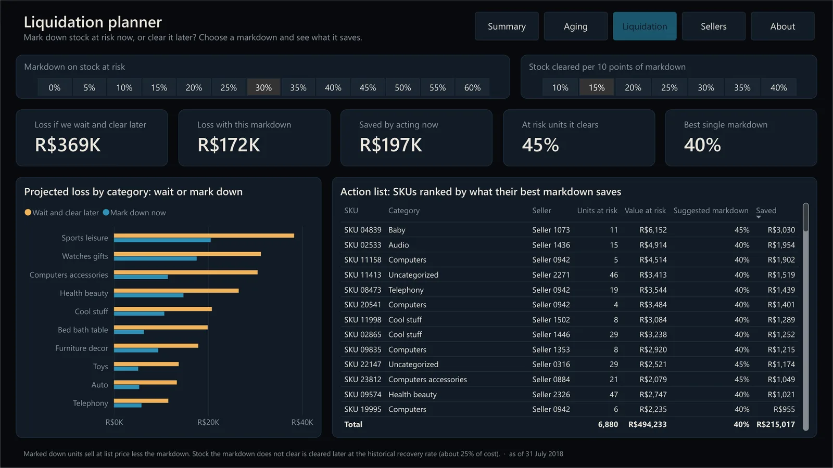Click 'Seller 0884' in Computers accessories row
This screenshot has height=468, width=833.
point(551,380)
